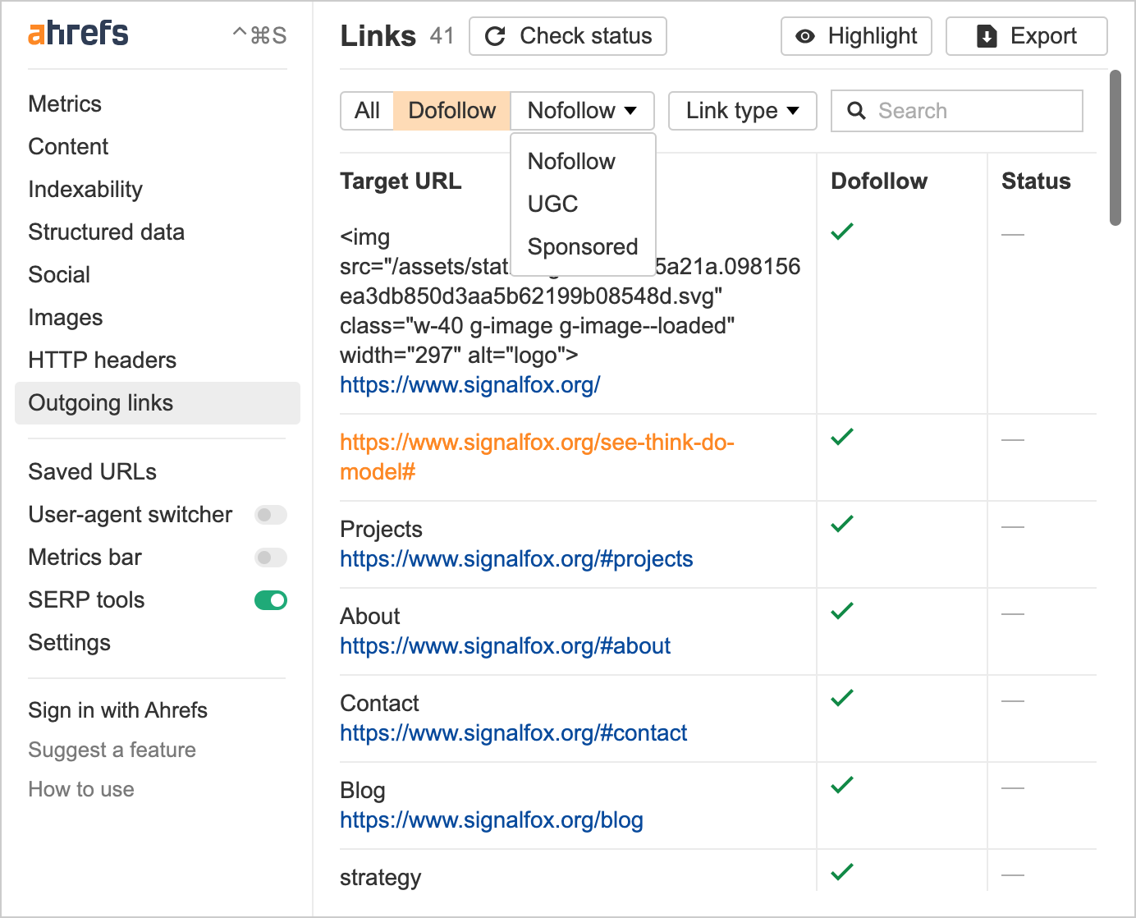Click the Dofollow column header
Image resolution: width=1136 pixels, height=918 pixels.
879,181
